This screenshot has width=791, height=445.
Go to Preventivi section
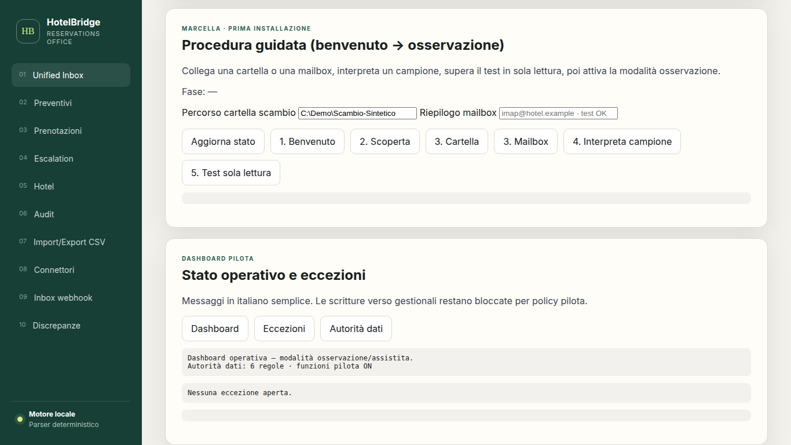click(71, 103)
